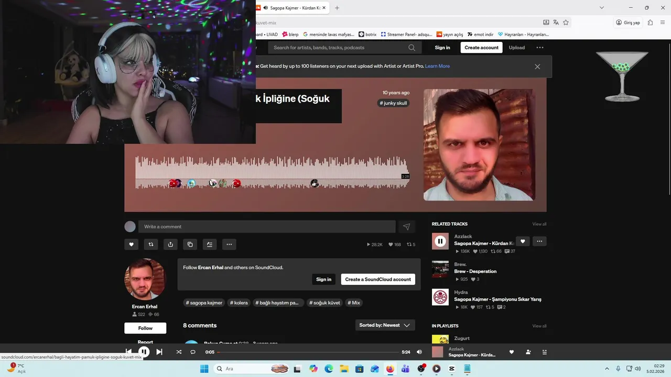Follow the Learn More link in banner
The image size is (671, 377).
(x=437, y=66)
